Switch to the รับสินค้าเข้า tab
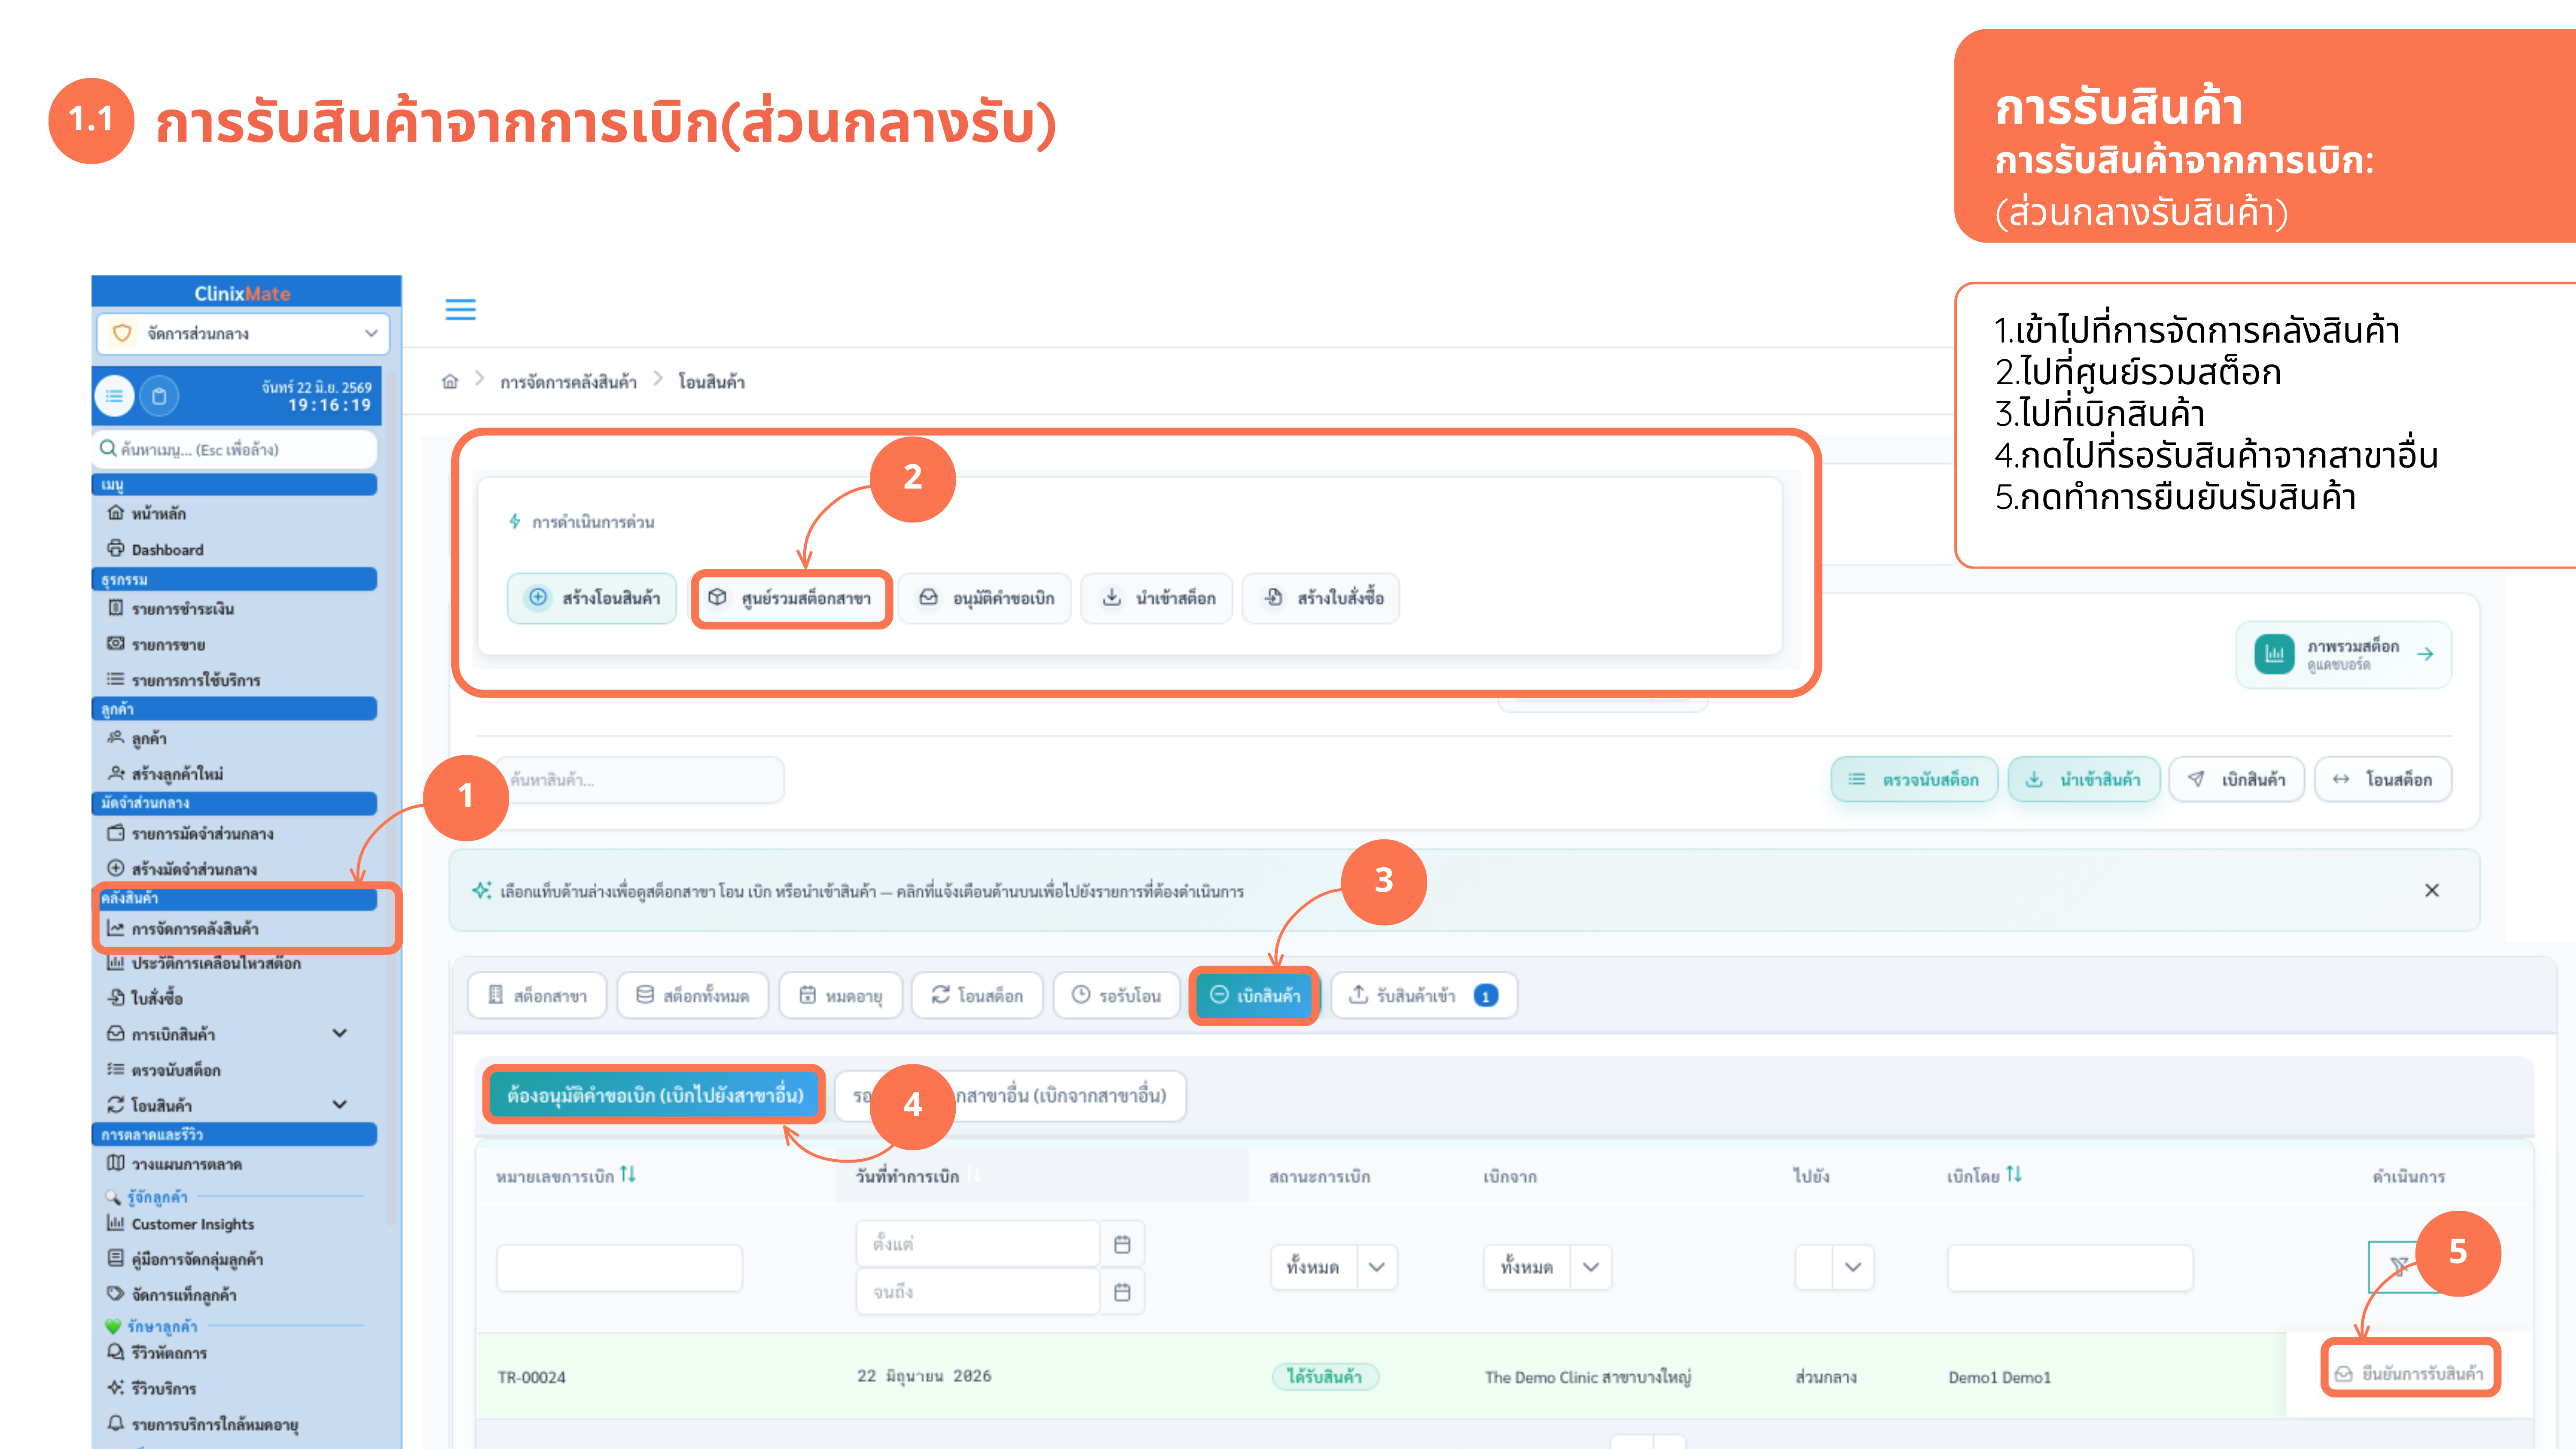Image resolution: width=2576 pixels, height=1449 pixels. (x=1424, y=995)
